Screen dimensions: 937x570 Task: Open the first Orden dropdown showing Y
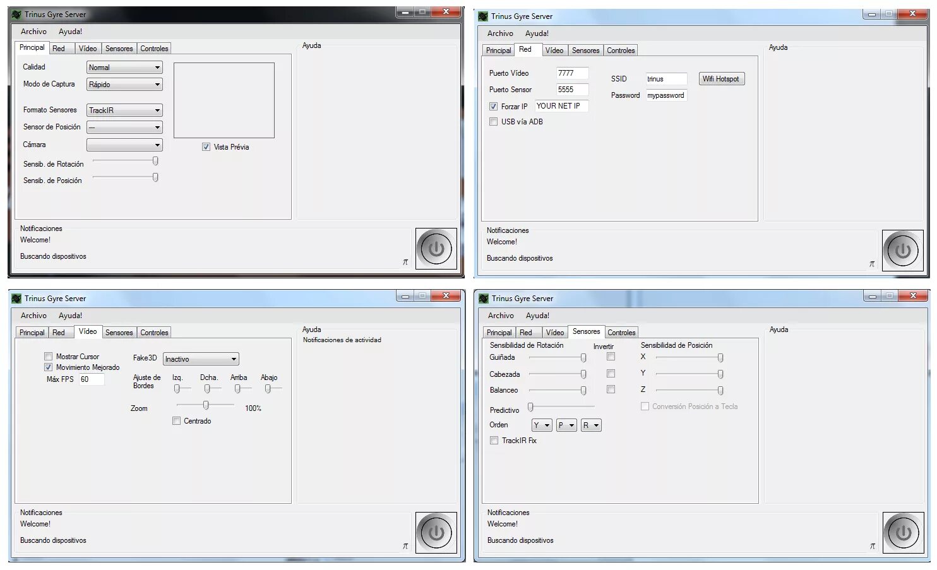[542, 425]
